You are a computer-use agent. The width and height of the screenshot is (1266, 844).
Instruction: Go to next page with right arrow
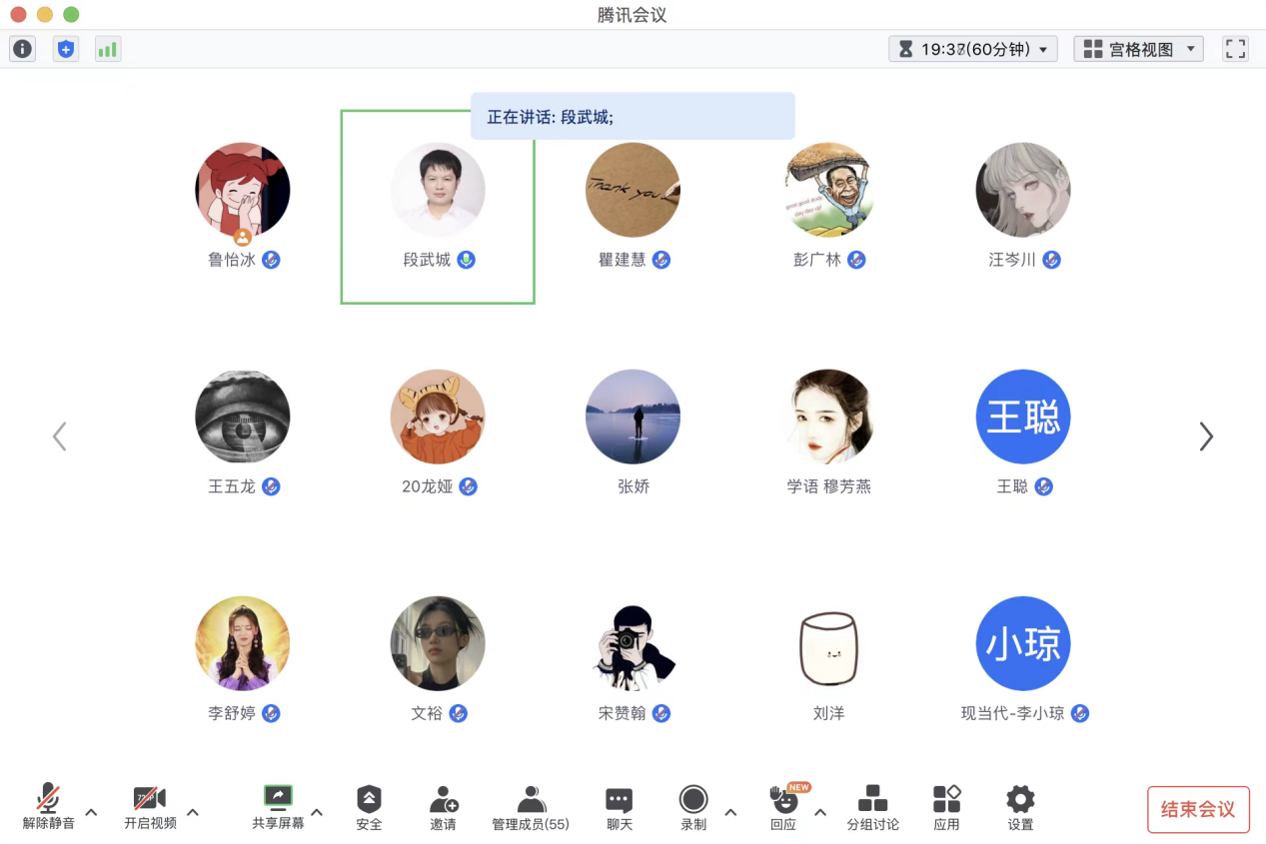click(1206, 436)
